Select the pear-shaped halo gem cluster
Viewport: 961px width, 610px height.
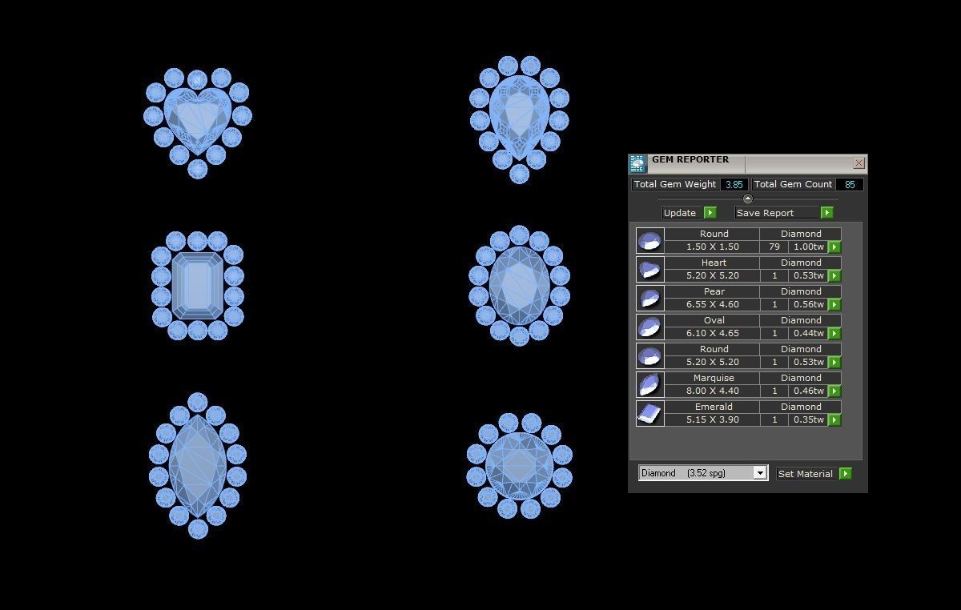coord(519,119)
